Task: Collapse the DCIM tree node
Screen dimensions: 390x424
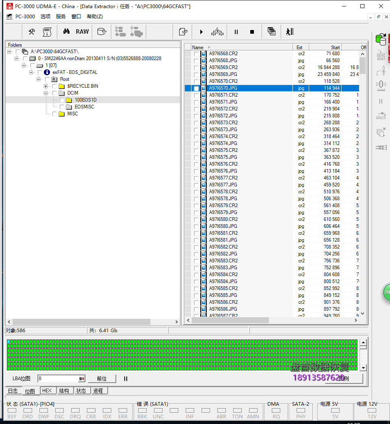Action: tap(46, 93)
